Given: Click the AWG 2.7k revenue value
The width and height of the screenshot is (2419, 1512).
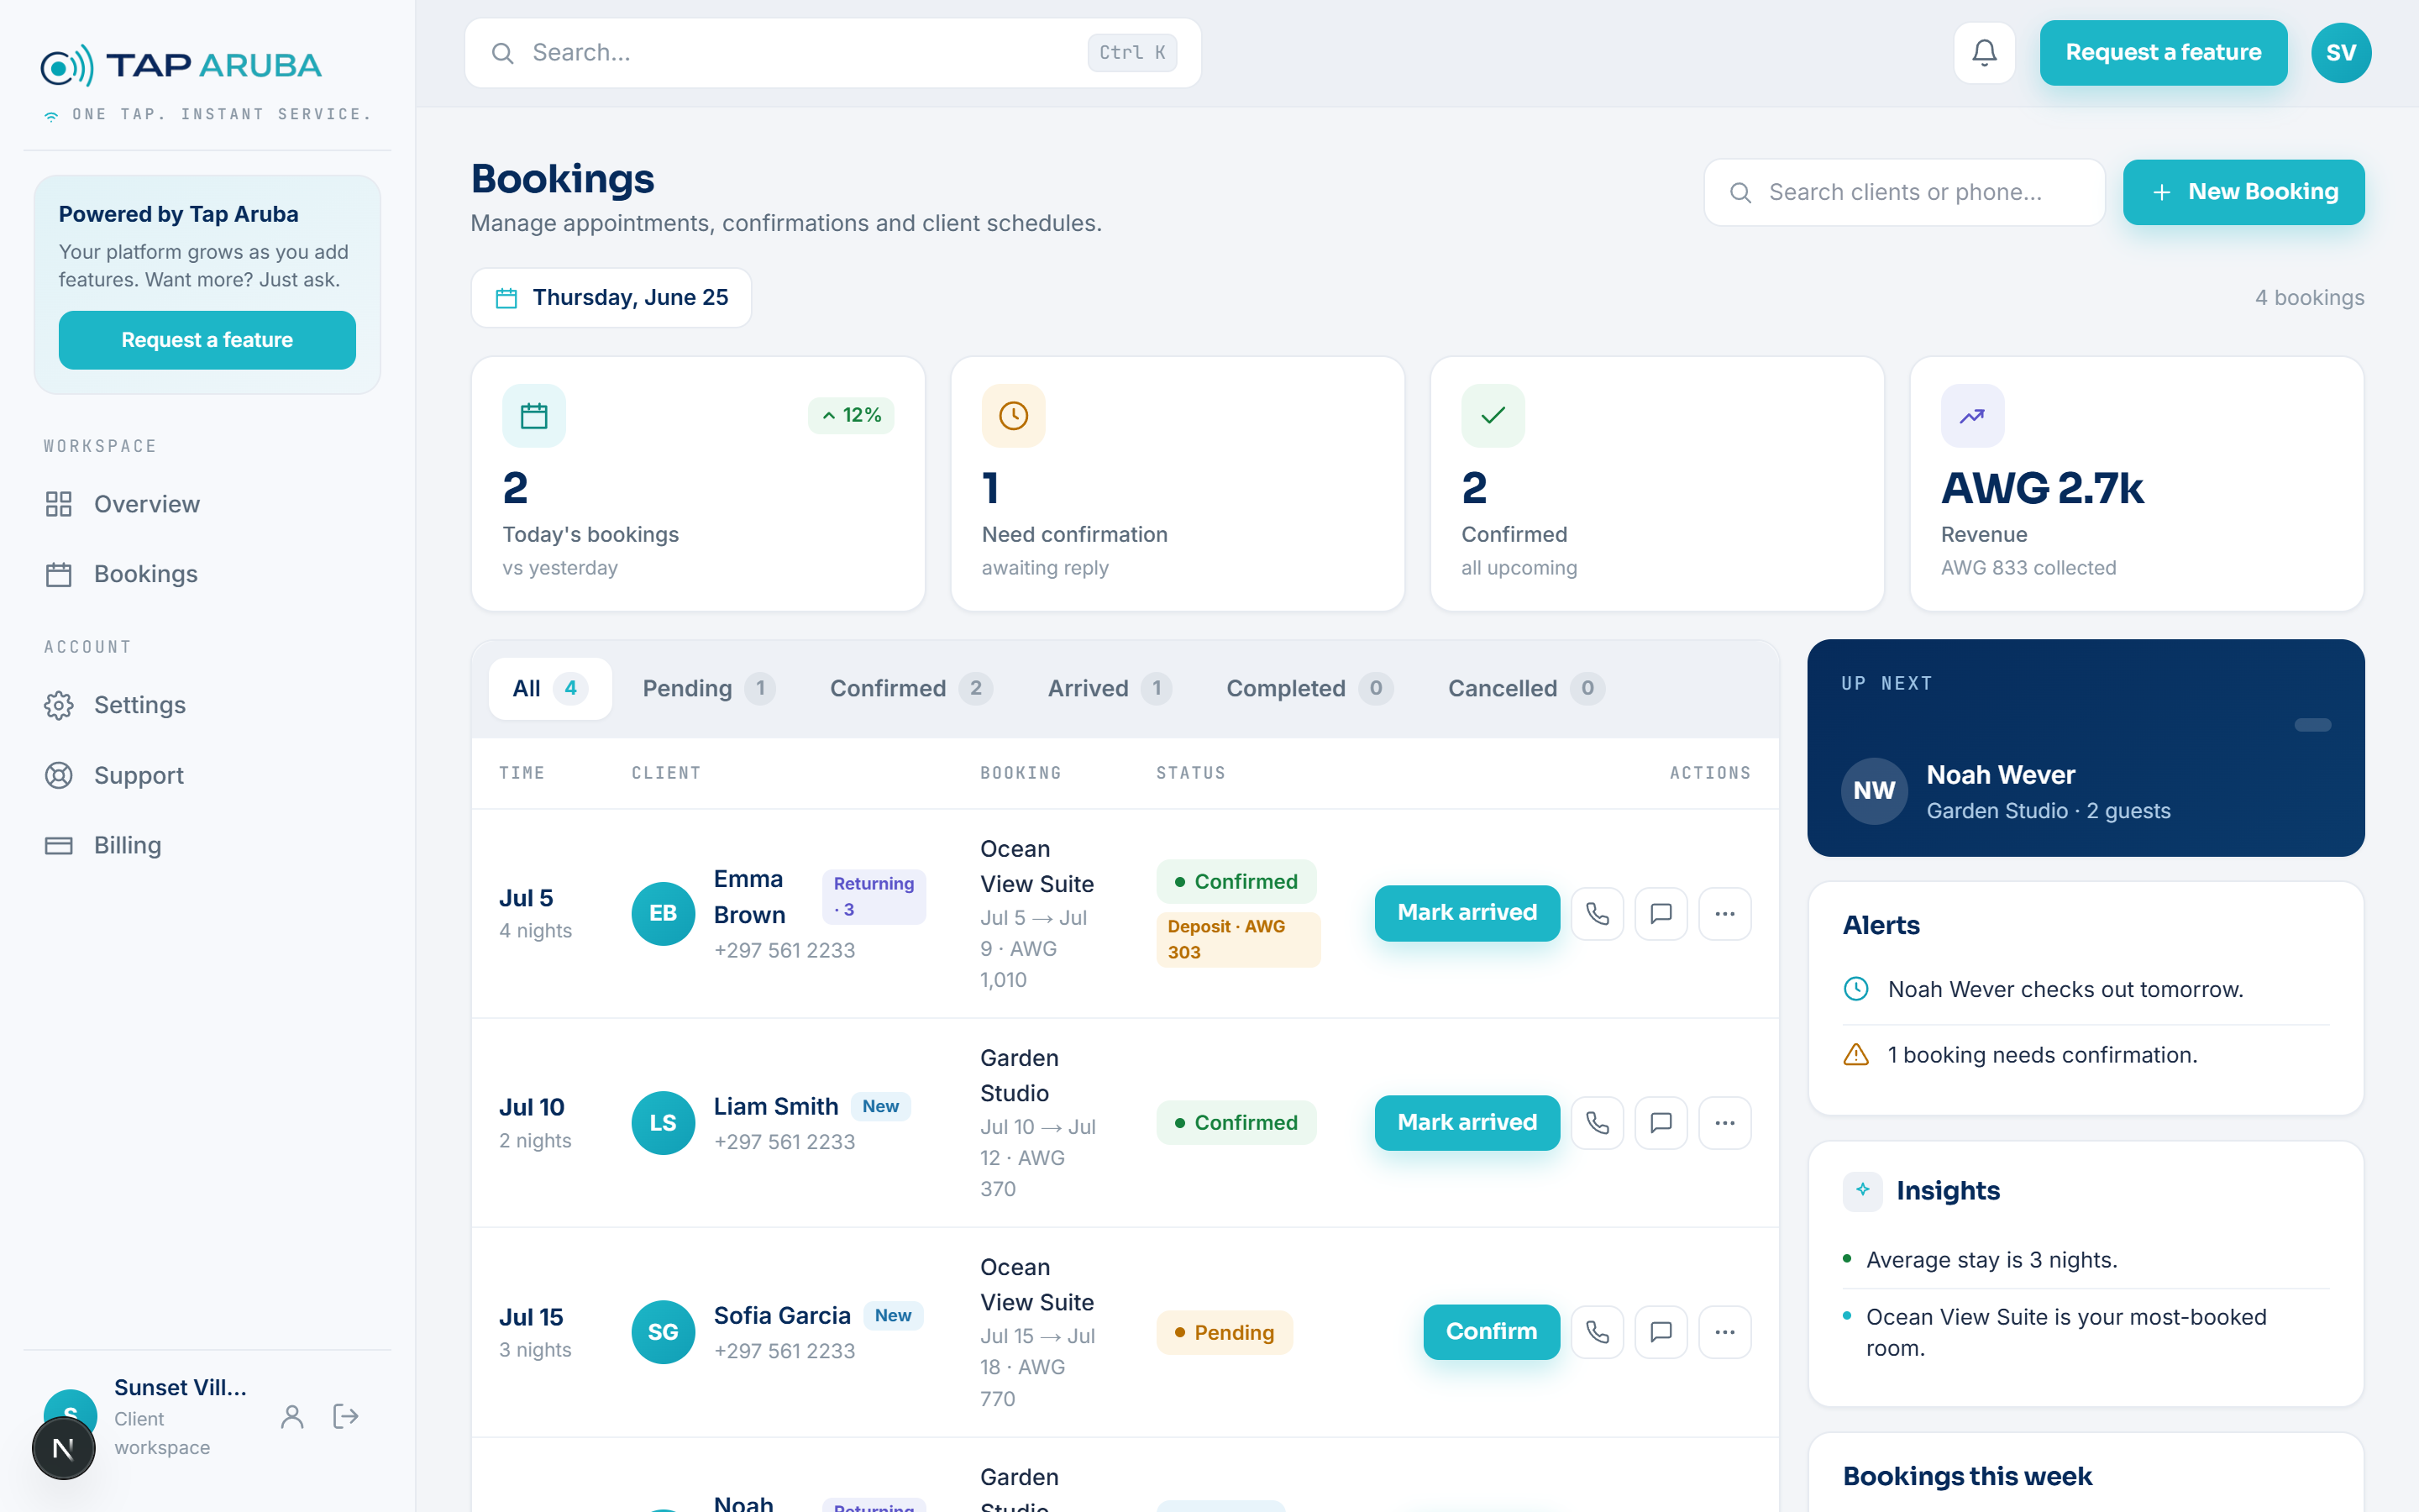Looking at the screenshot, I should 2042,488.
